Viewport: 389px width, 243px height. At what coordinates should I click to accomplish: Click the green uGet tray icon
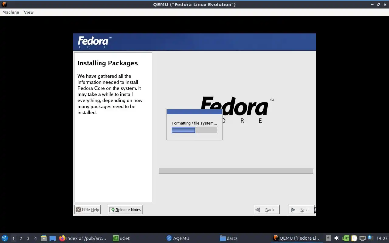tap(346, 238)
